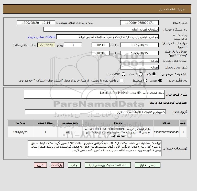Click the unit cell دستگاه
This screenshot has height=191, width=197.
click(x=70, y=132)
